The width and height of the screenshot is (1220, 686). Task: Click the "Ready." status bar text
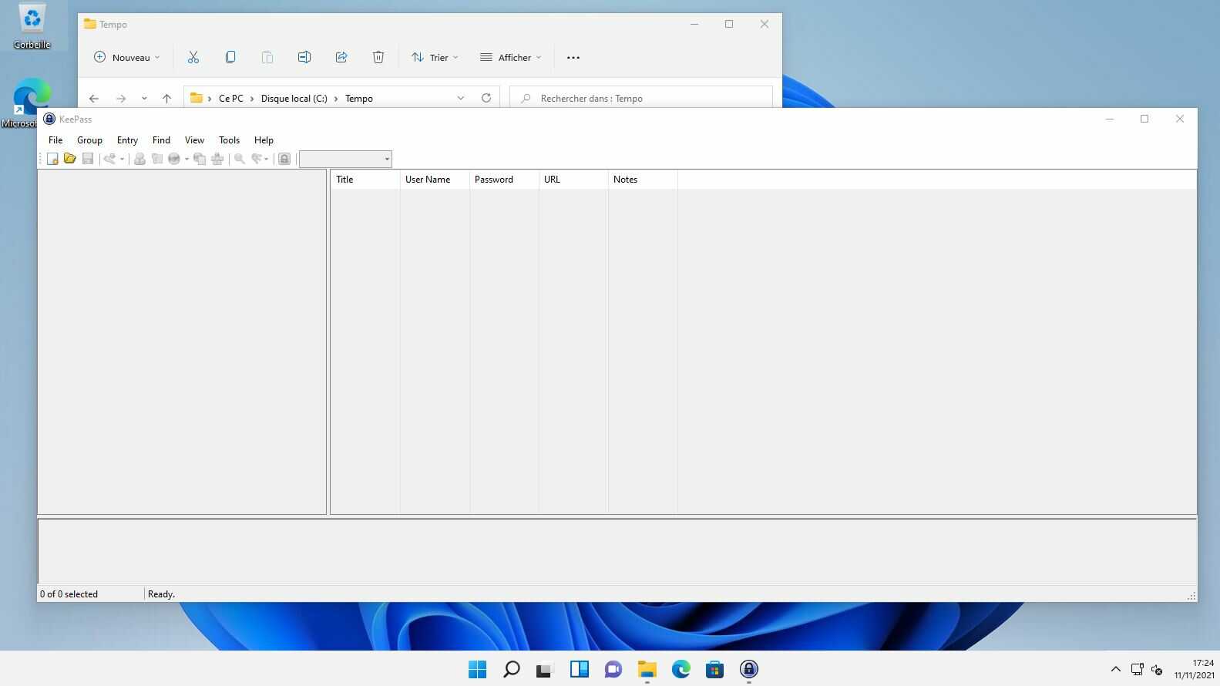tap(161, 594)
